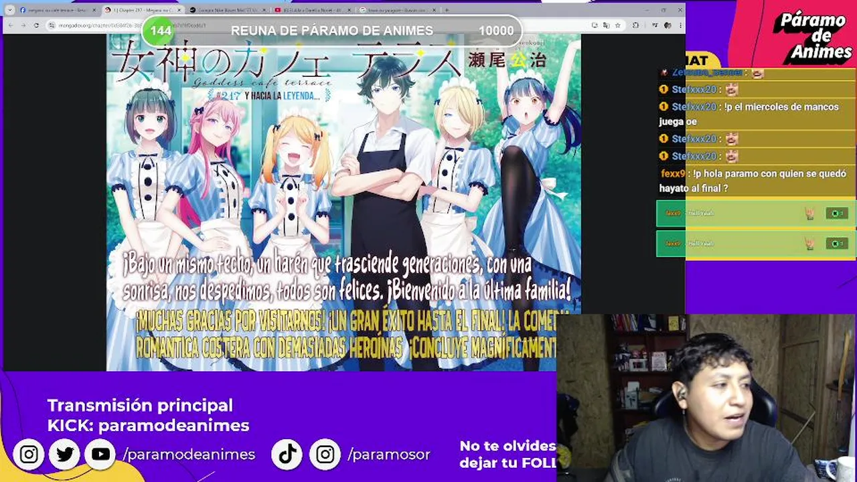Click the follower goal progress bar
The width and height of the screenshot is (857, 482).
click(332, 31)
